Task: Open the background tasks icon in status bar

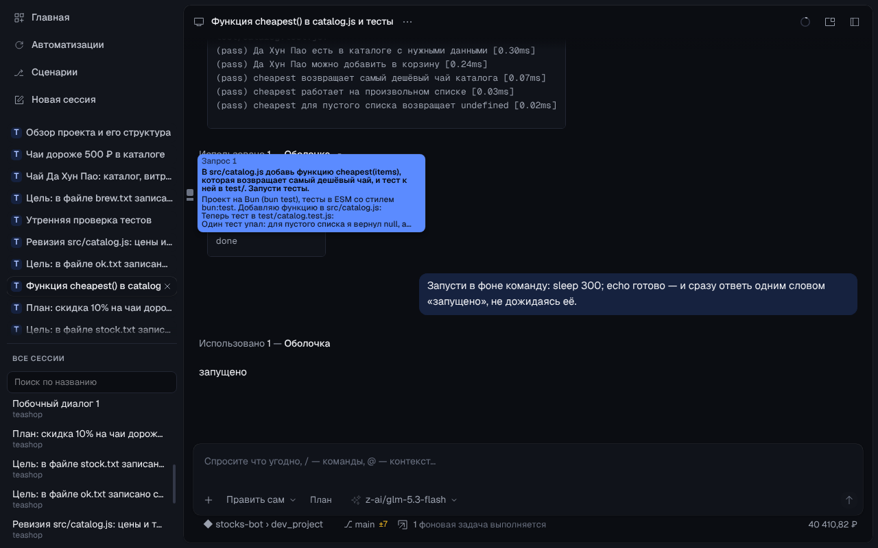Action: click(x=403, y=525)
